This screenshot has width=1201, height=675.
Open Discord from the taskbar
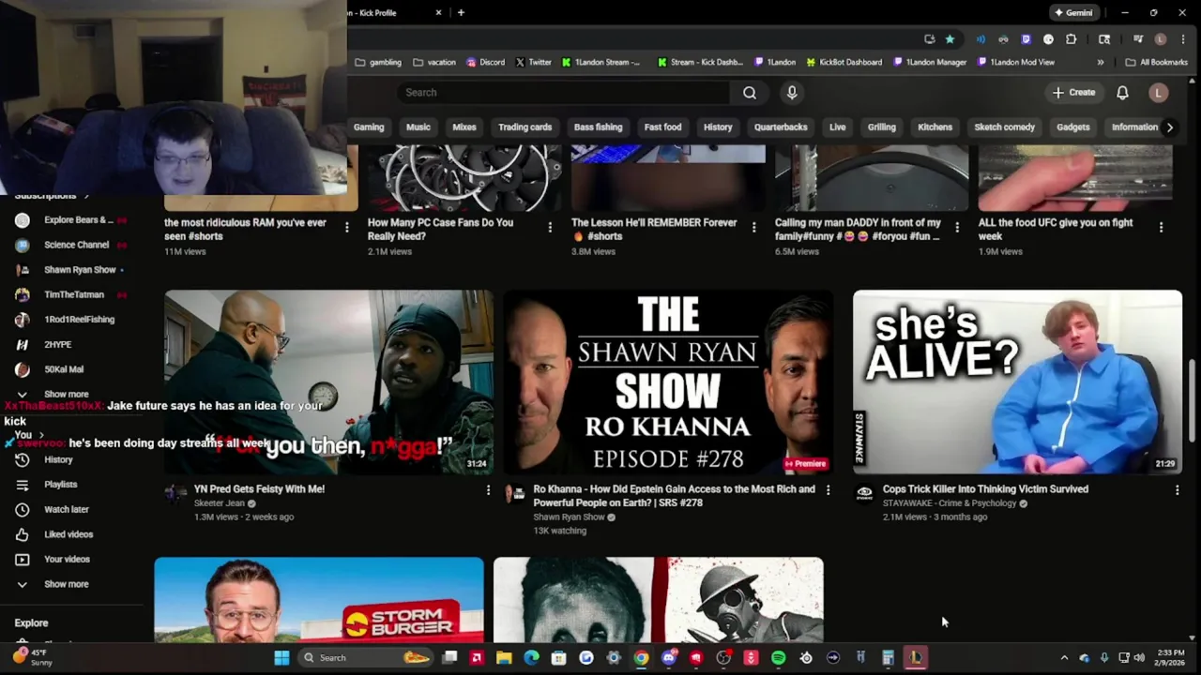coord(668,658)
